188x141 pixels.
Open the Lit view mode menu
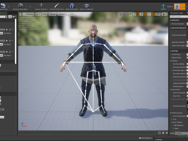tap(38, 14)
